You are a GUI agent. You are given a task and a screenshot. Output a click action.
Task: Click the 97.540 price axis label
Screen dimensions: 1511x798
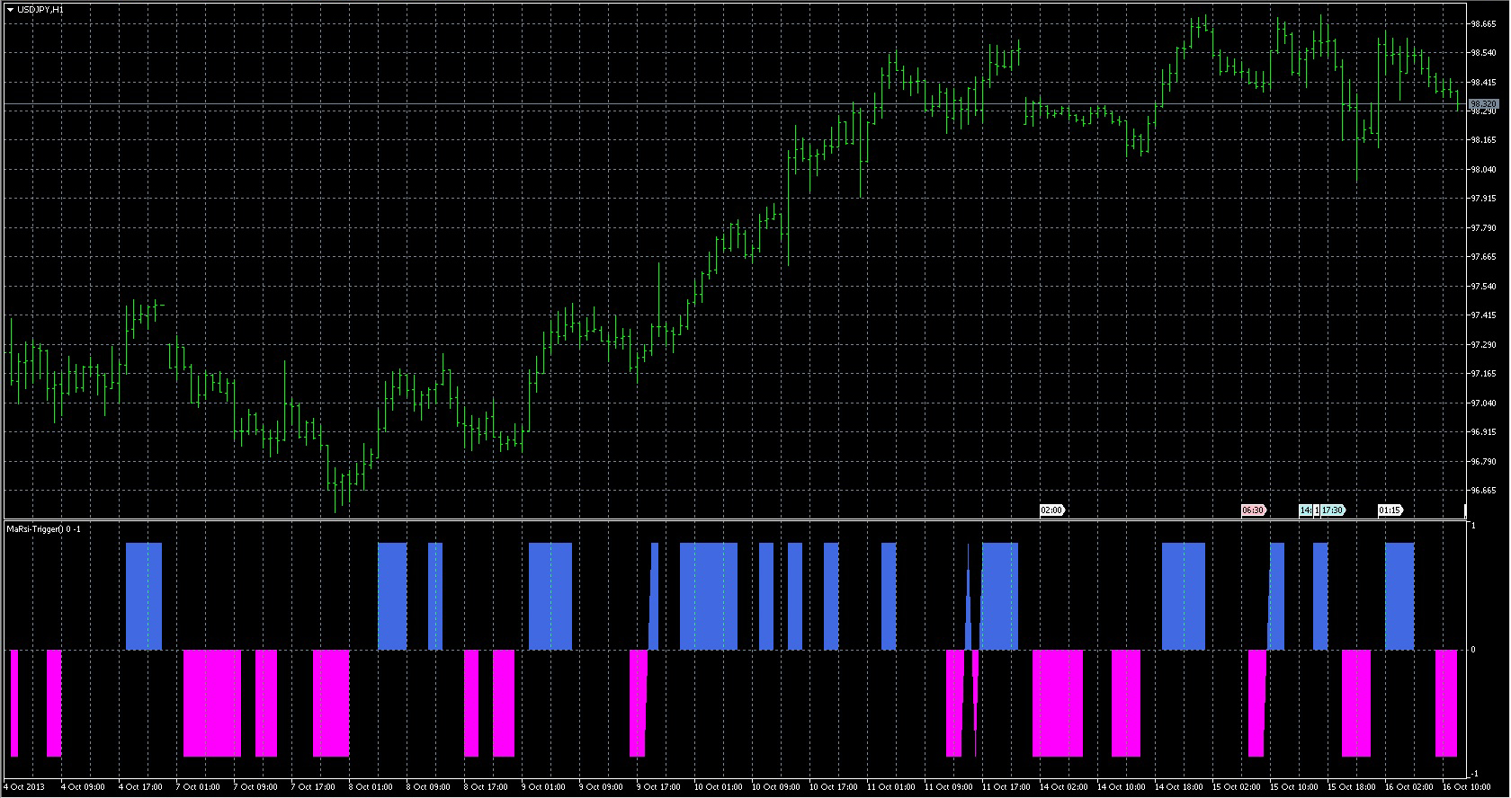tap(1483, 287)
